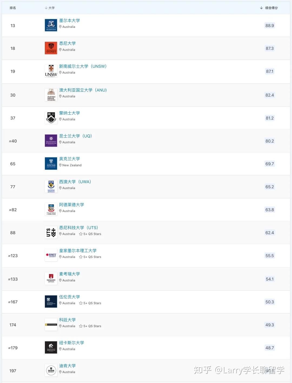
Task: Open the Monash University crest logo
Action: coord(51,118)
